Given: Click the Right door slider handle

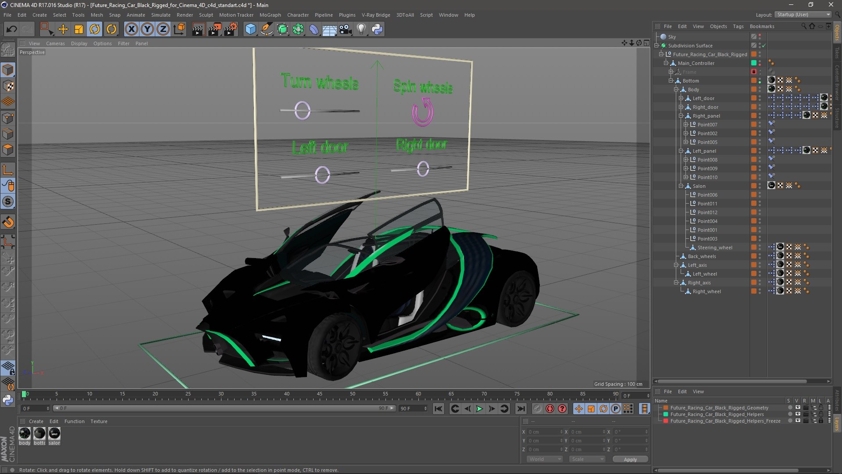Looking at the screenshot, I should 423,169.
